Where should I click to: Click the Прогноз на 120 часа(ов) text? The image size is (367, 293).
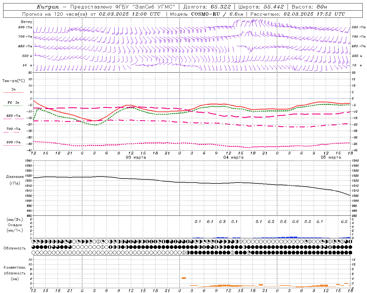tap(55, 14)
